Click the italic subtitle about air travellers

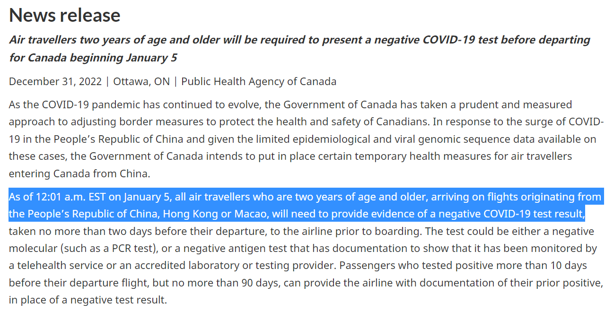299,49
